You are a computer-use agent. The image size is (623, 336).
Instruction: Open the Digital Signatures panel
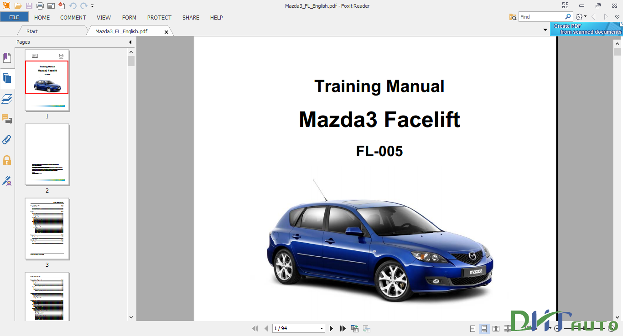pos(7,181)
